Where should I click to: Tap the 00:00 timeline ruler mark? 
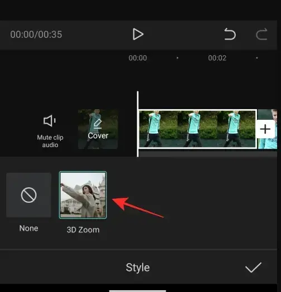click(x=138, y=58)
